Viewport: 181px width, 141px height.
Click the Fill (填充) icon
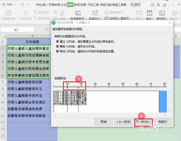click(x=150, y=13)
